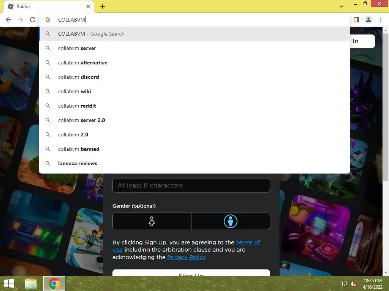389x291 pixels.
Task: Go back with the browser back arrow
Action: tap(8, 20)
